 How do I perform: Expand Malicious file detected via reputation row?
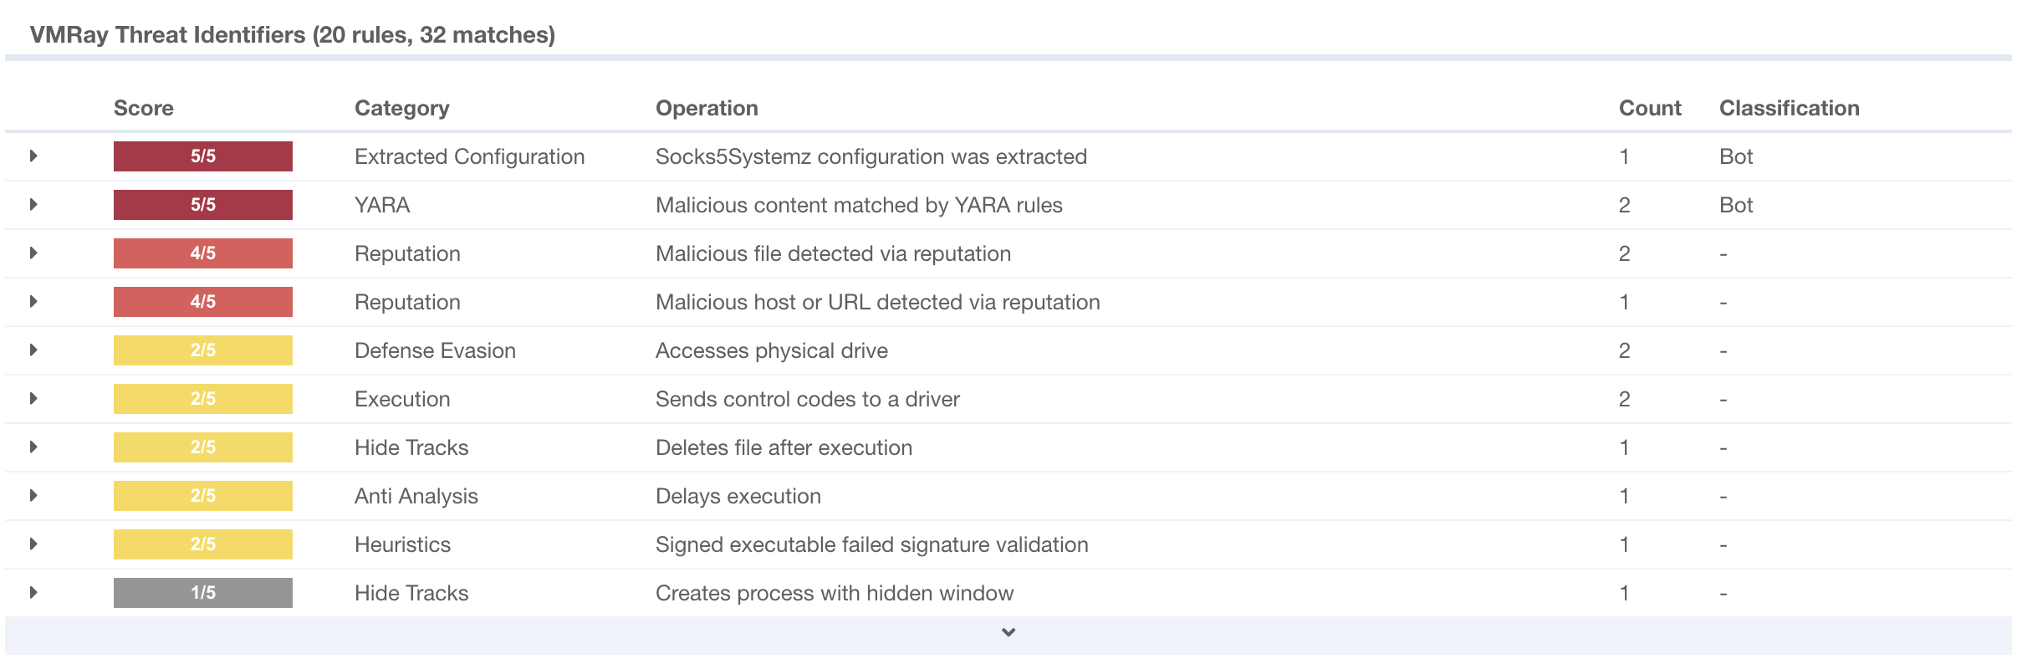tap(33, 253)
